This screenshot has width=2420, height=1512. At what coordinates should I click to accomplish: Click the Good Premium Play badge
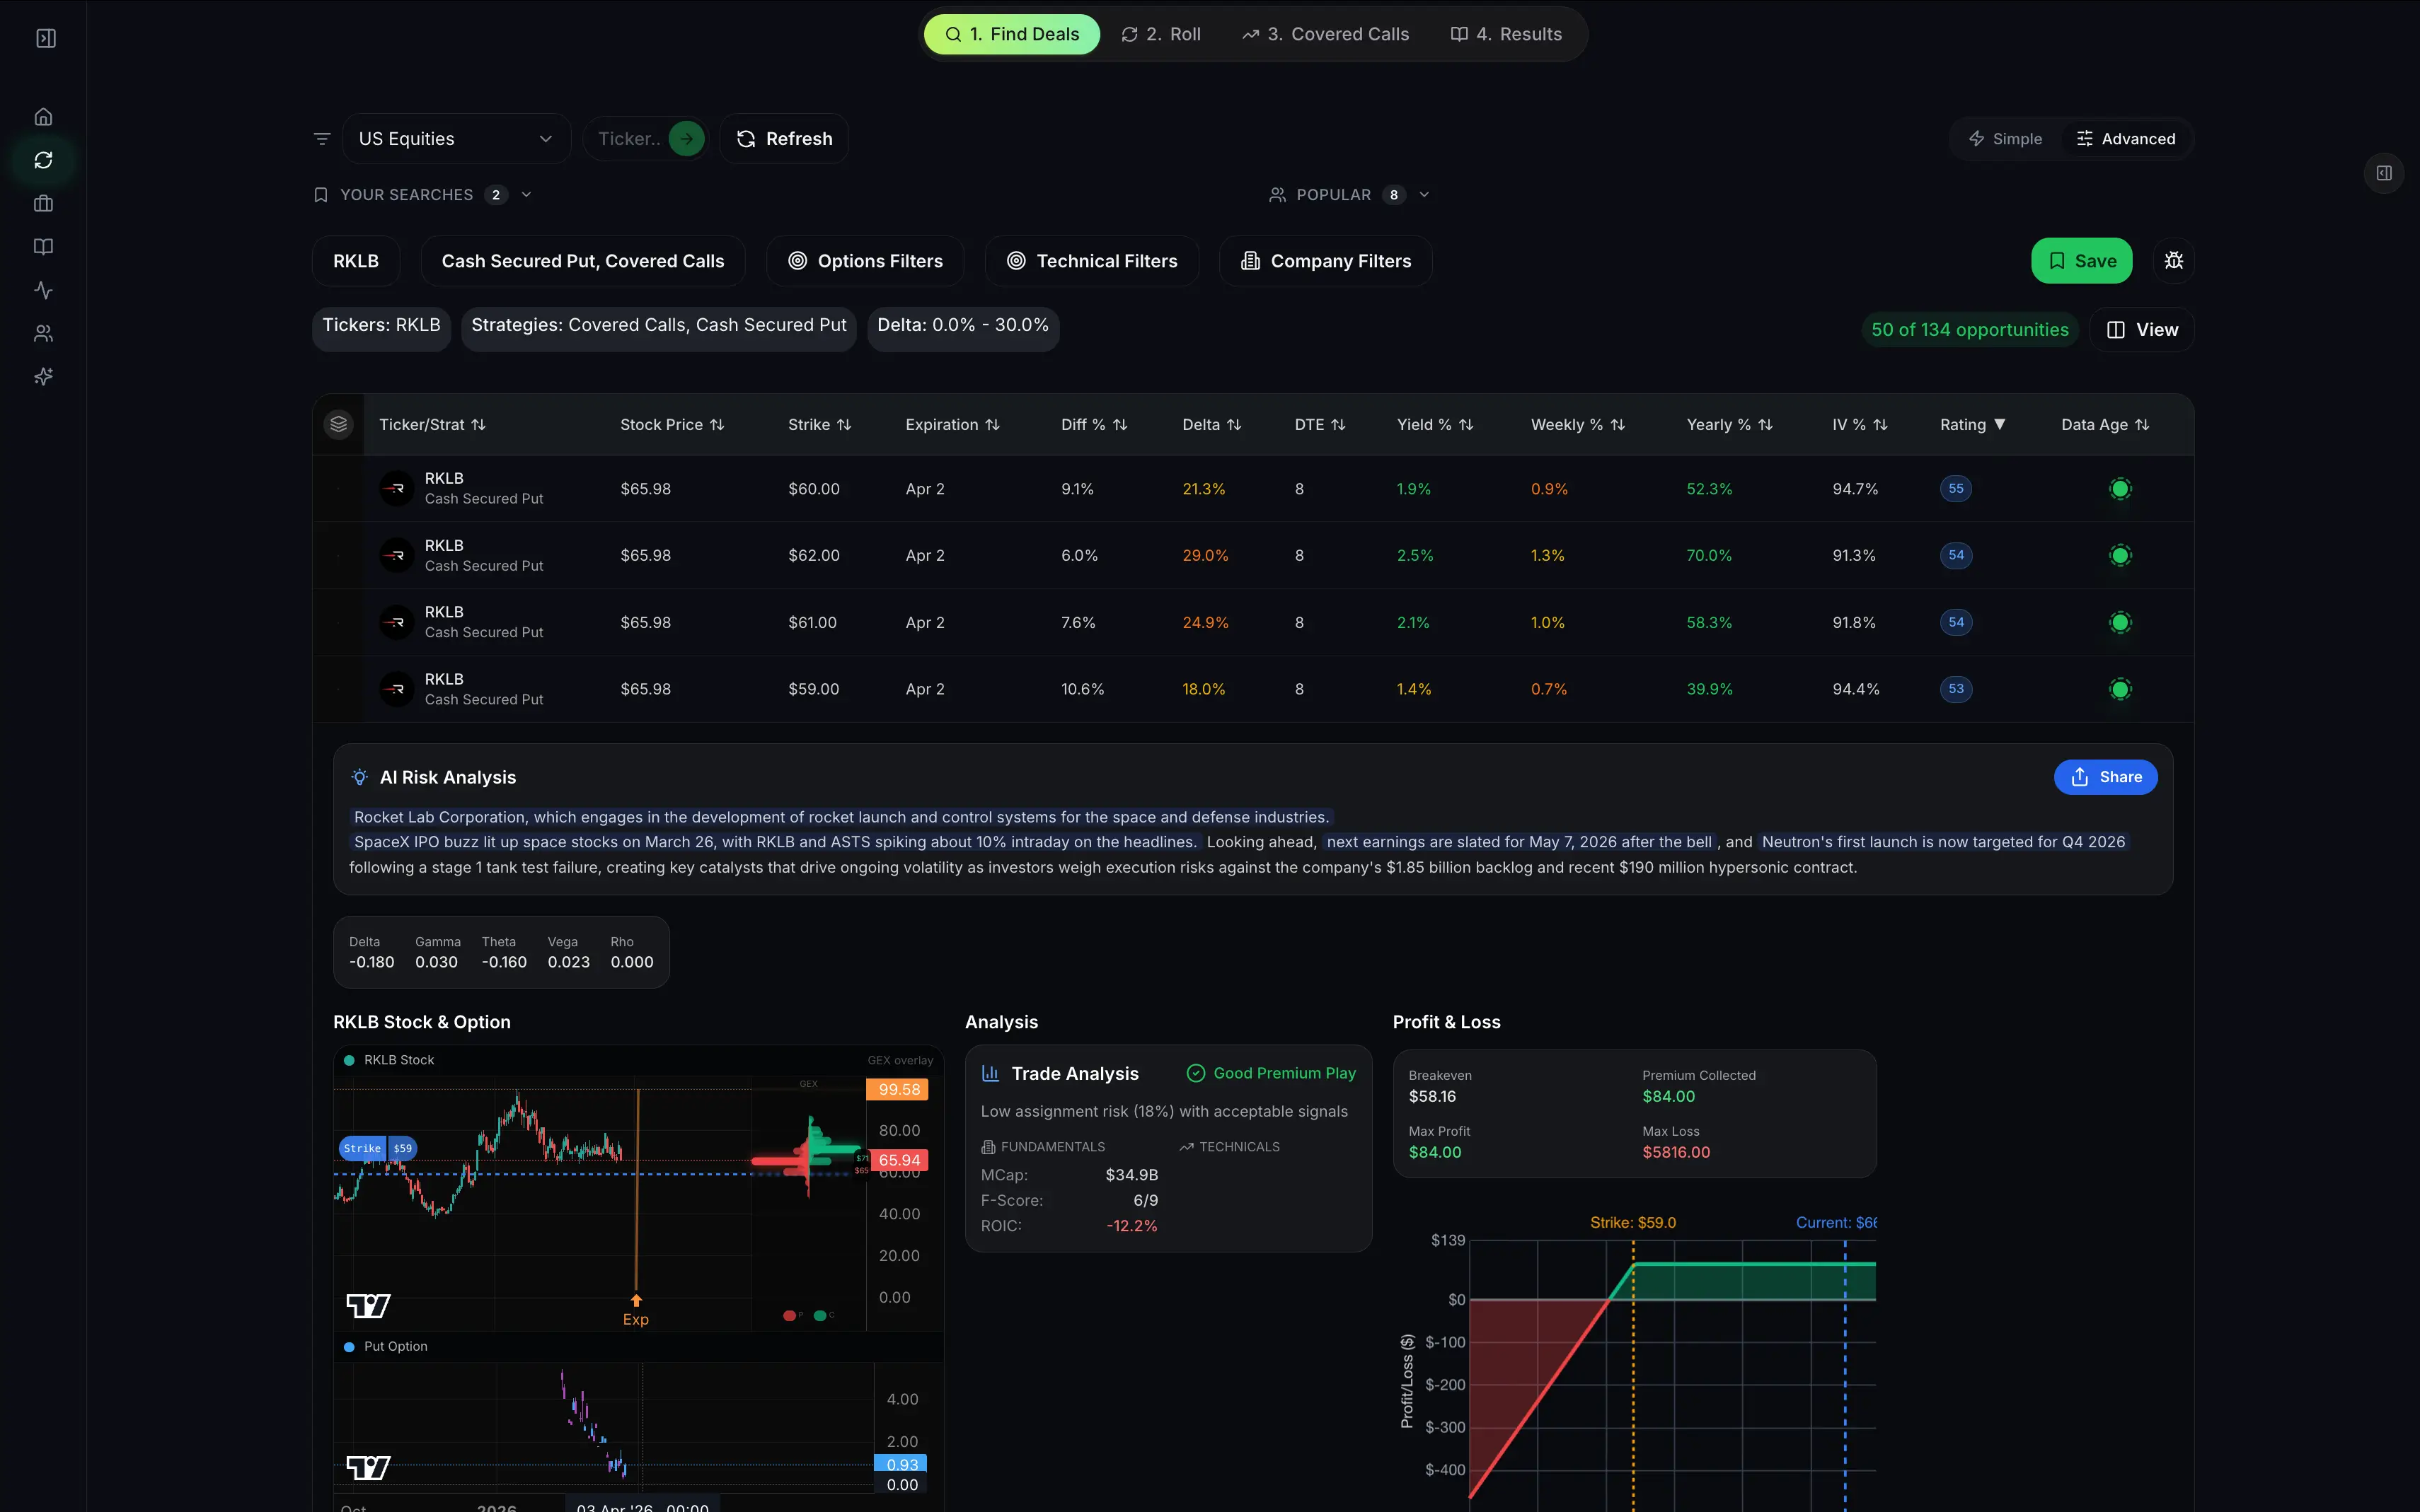[1271, 1073]
